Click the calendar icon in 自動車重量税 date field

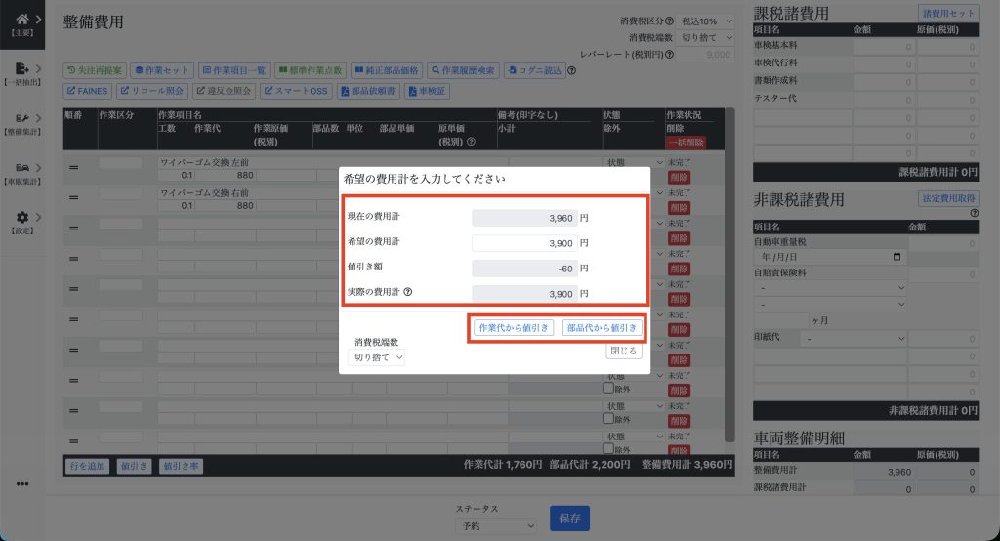click(x=896, y=257)
